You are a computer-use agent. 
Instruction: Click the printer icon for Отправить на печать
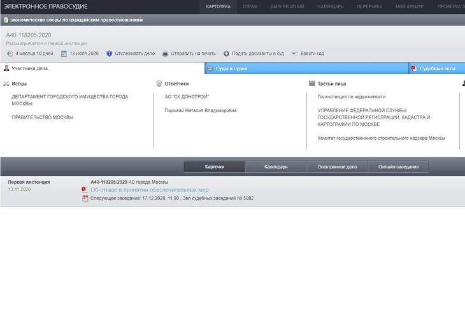(x=166, y=54)
